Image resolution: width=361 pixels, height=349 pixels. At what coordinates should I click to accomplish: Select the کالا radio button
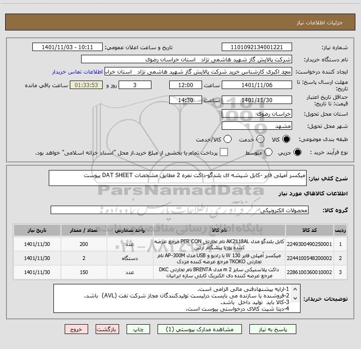(286, 139)
